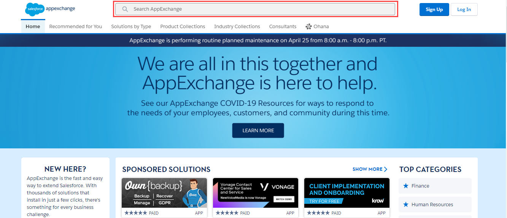Screen dimensions: 507x218
Task: Click the star rating on Vonage card
Action: click(x=227, y=213)
